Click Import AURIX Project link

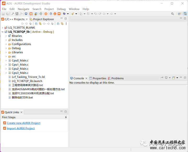(21, 128)
